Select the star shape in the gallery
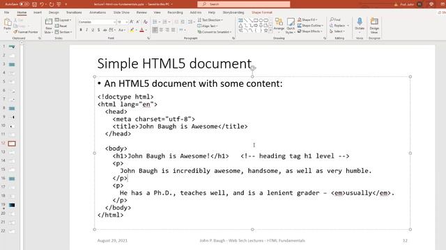The width and height of the screenshot is (446, 250). pos(266,31)
